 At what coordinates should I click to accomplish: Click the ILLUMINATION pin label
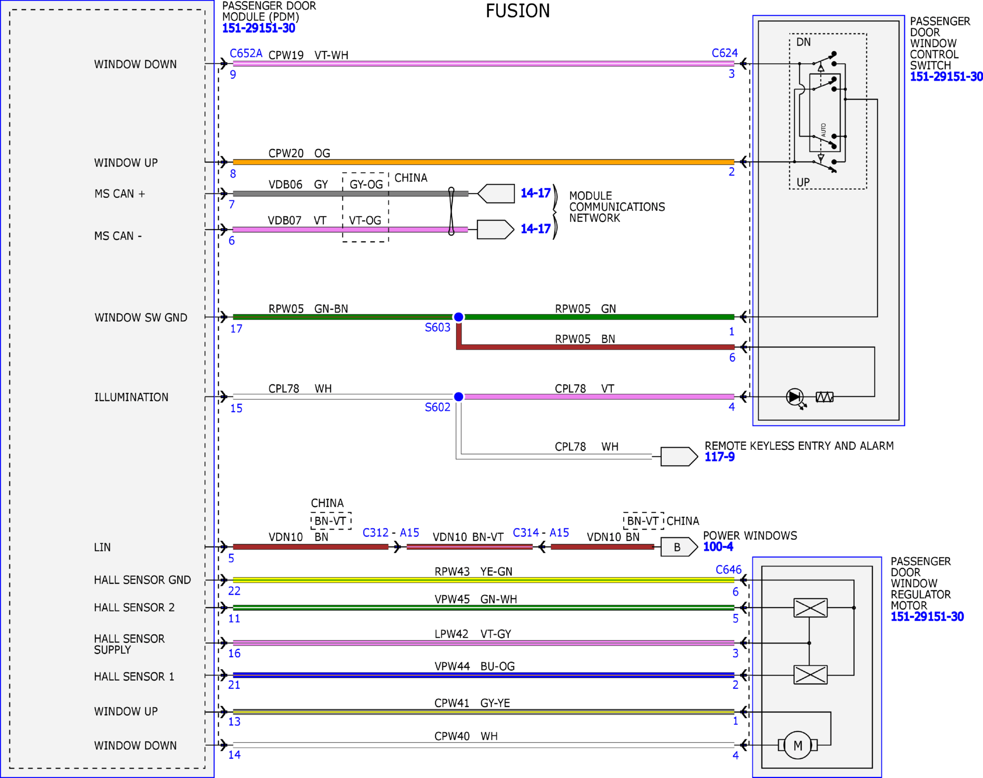pos(131,397)
